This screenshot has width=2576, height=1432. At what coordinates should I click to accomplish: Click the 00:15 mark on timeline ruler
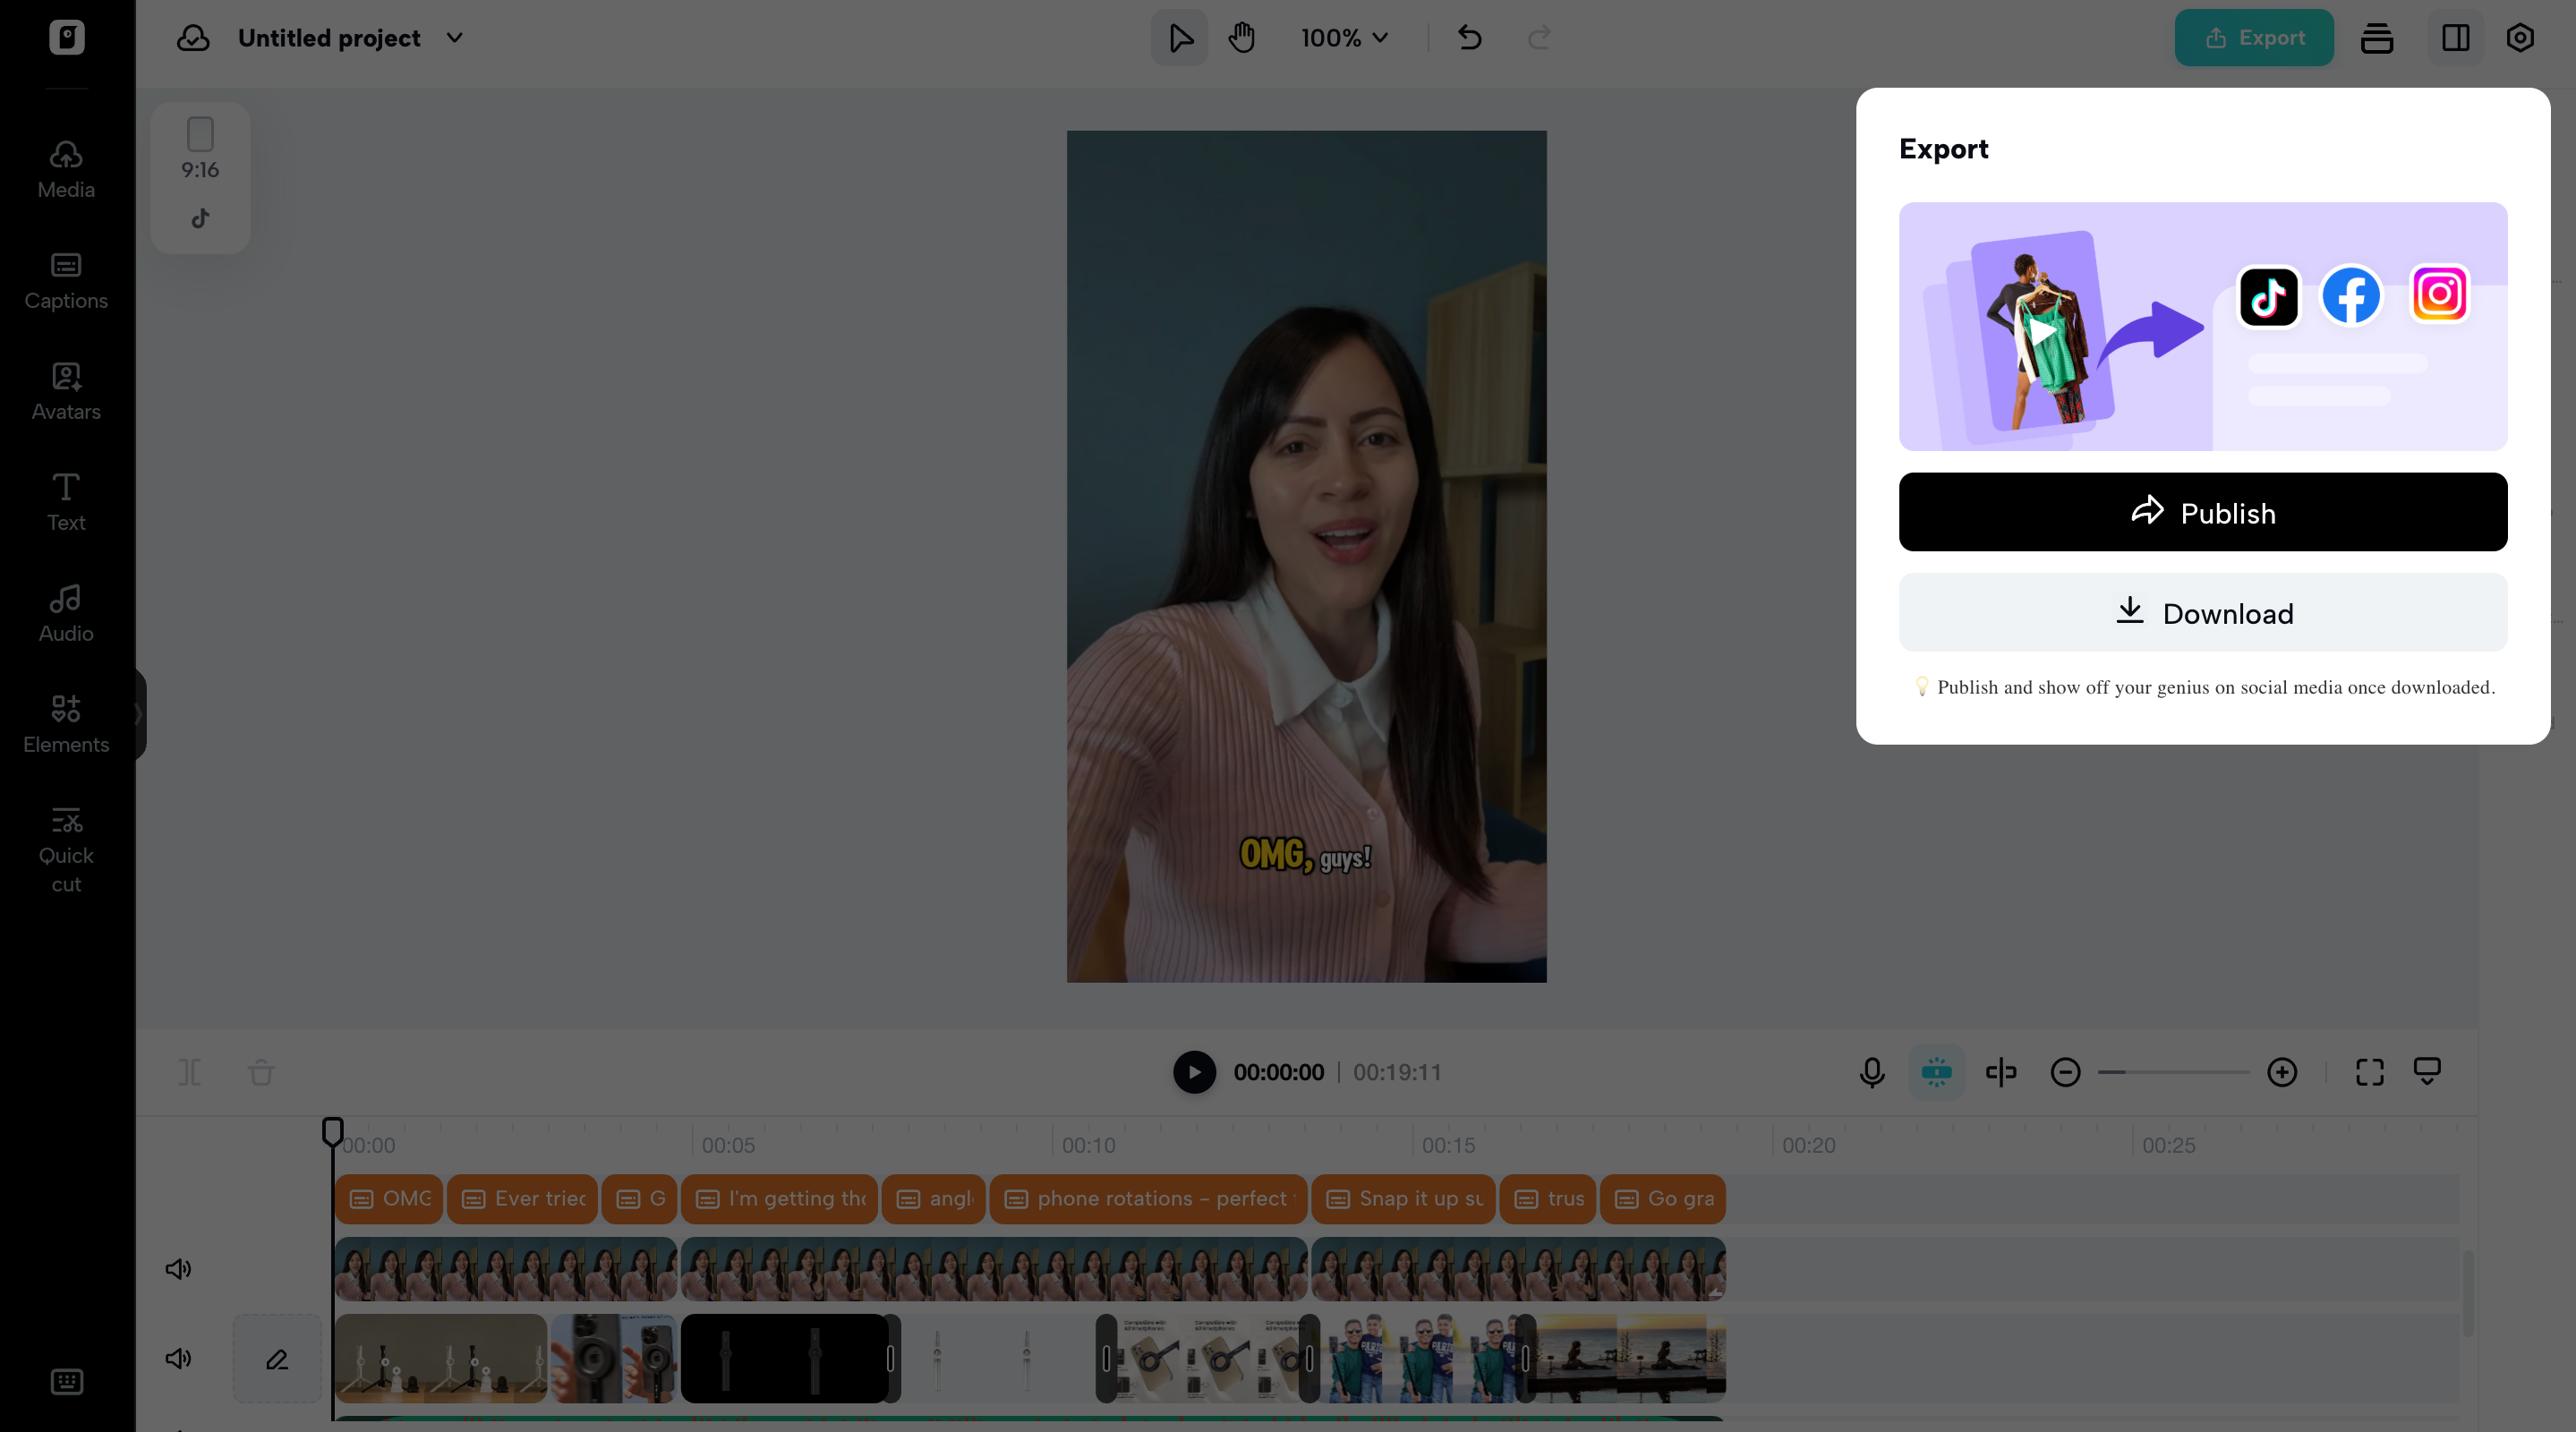1449,1145
